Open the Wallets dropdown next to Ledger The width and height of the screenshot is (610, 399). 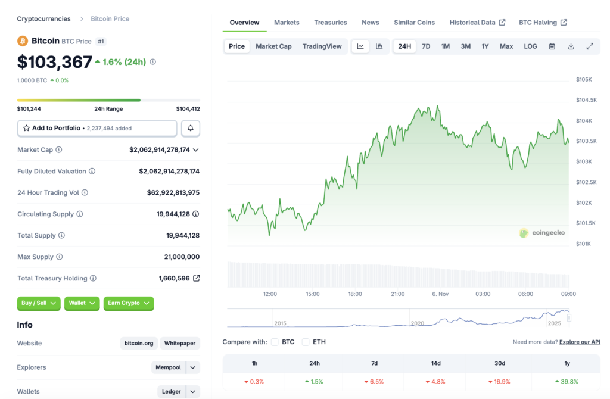coord(192,391)
